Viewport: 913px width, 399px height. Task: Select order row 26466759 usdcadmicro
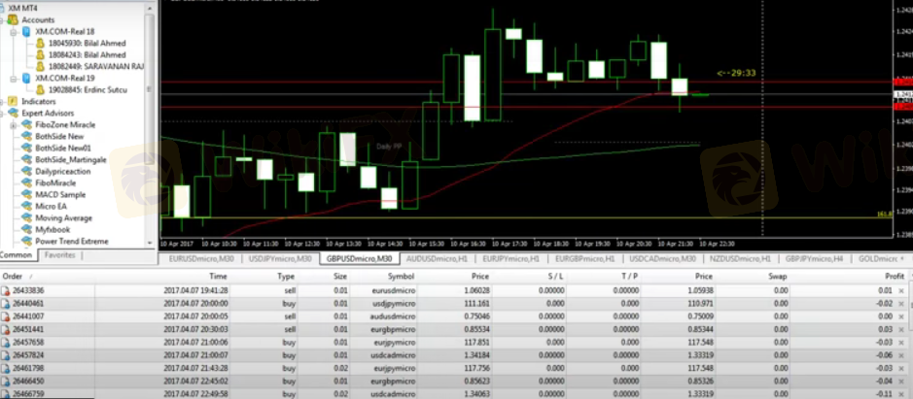[454, 394]
